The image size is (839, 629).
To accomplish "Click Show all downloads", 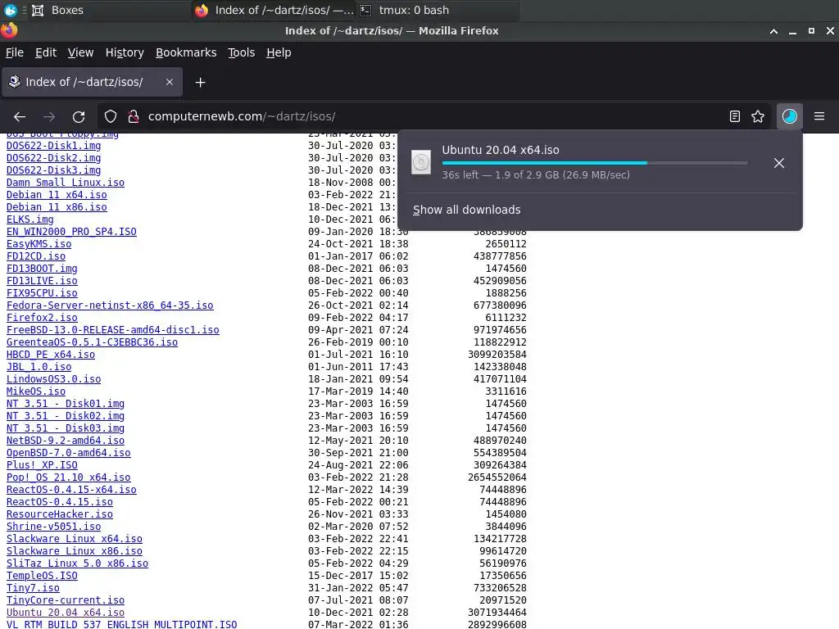I will click(466, 210).
